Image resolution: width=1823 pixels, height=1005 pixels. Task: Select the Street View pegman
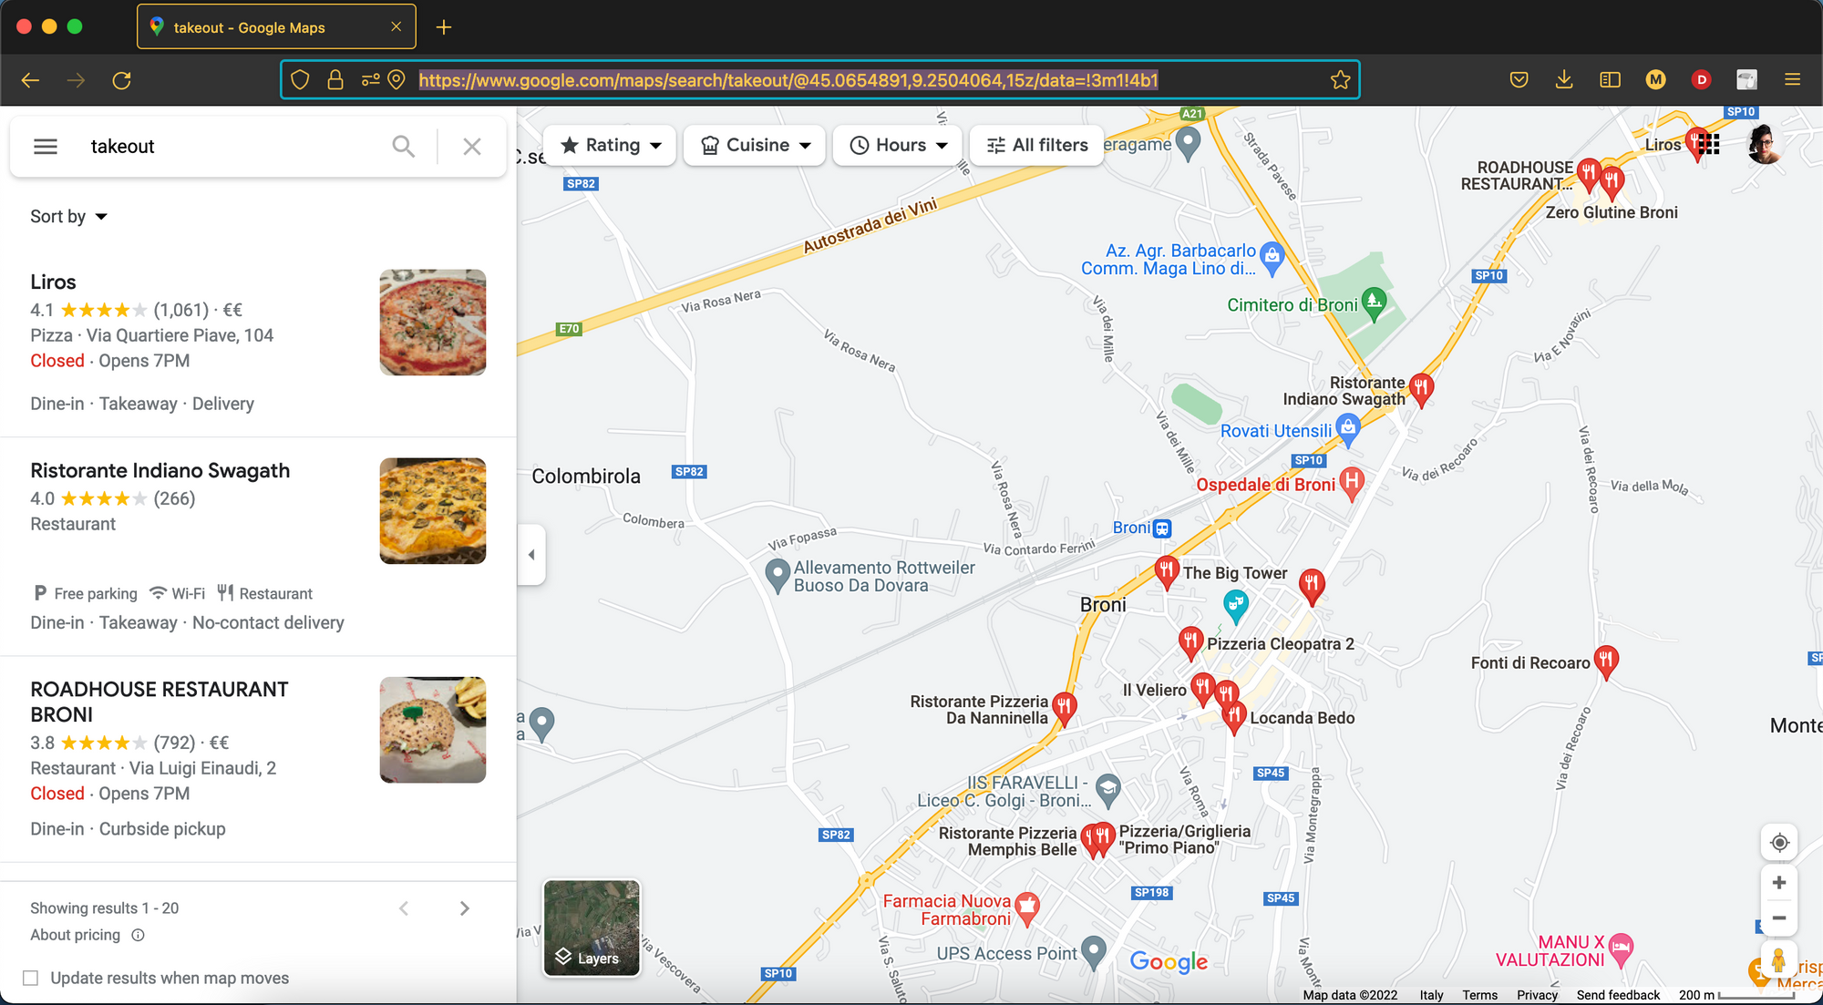click(1779, 960)
